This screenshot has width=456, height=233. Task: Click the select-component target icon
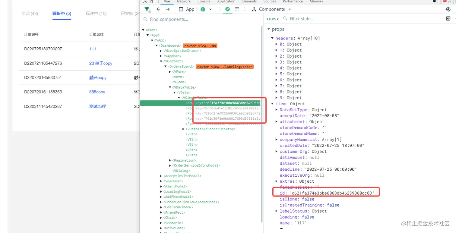[448, 9]
